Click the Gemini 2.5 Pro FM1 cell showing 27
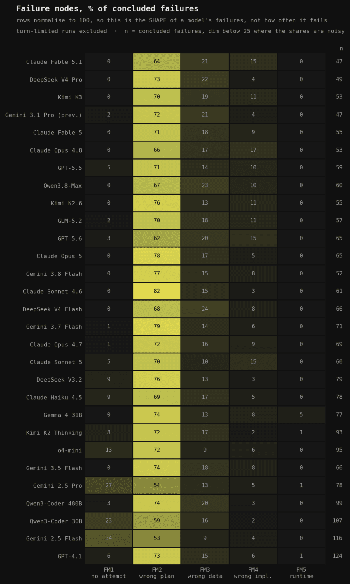350x584 pixels. click(x=108, y=485)
